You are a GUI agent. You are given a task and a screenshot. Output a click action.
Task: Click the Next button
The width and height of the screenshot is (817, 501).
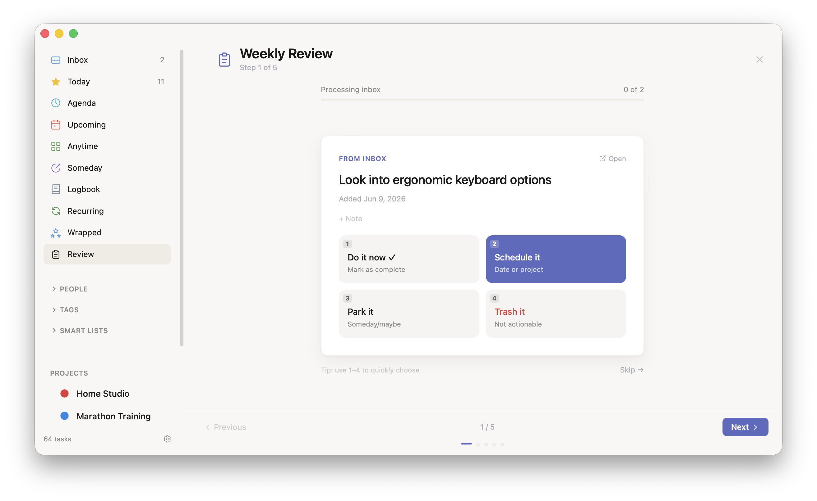click(x=745, y=427)
